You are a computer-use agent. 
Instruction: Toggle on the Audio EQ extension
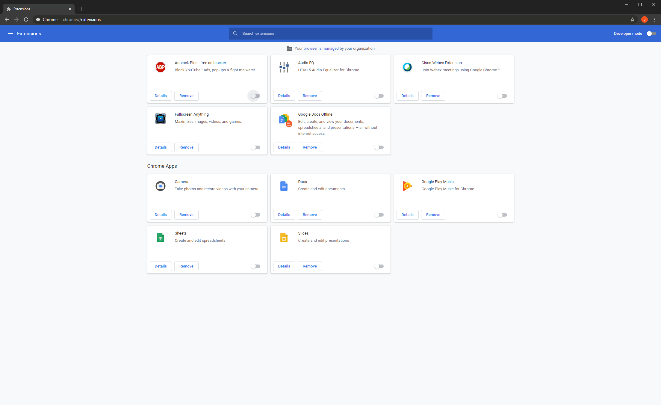coord(379,96)
